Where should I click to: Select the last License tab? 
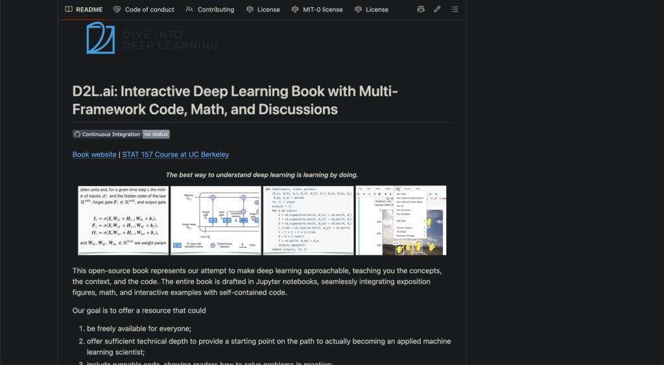[372, 9]
